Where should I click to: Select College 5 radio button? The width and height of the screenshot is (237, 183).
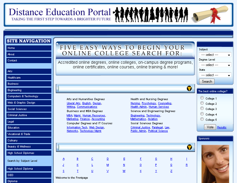tap(202, 119)
